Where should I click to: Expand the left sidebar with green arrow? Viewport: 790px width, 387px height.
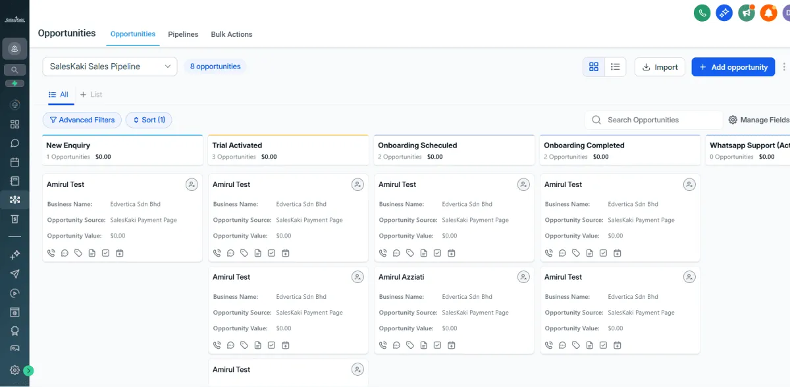click(28, 371)
